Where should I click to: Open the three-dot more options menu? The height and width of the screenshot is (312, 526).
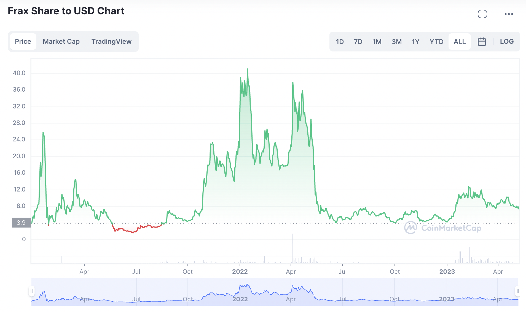tap(509, 14)
